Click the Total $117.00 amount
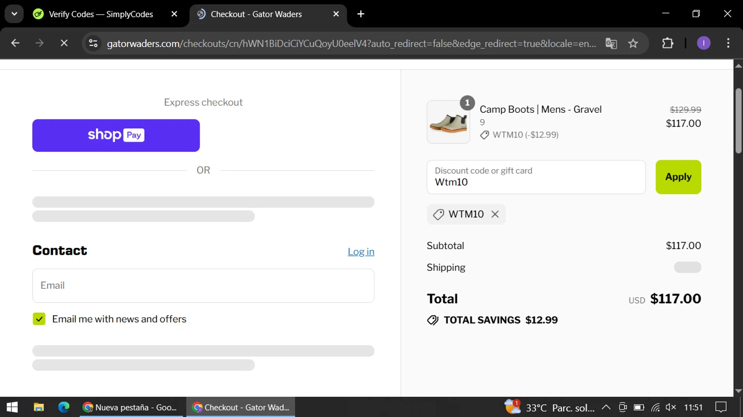The height and width of the screenshot is (417, 743). click(x=676, y=299)
